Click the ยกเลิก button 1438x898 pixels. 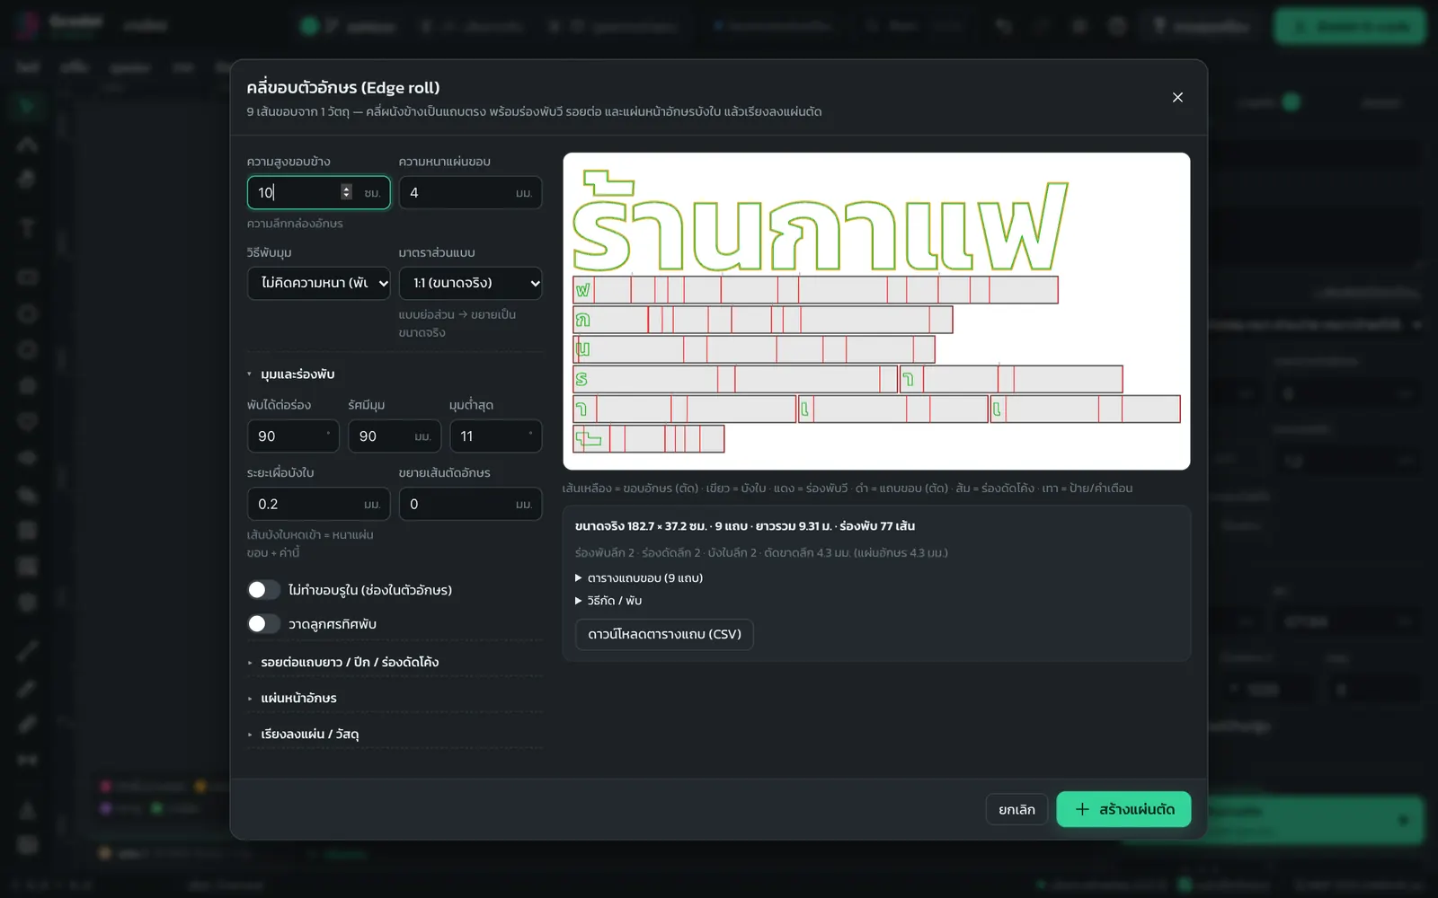click(x=1016, y=809)
